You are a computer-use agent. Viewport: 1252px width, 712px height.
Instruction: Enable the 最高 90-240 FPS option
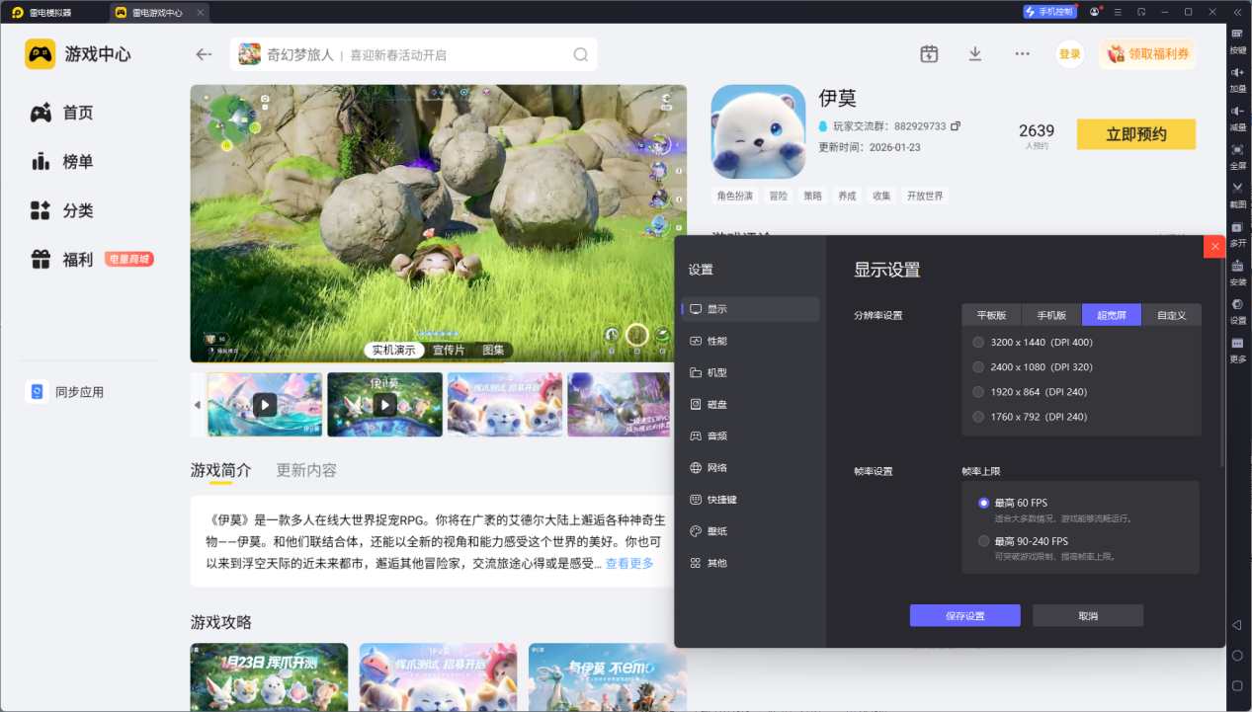[983, 541]
